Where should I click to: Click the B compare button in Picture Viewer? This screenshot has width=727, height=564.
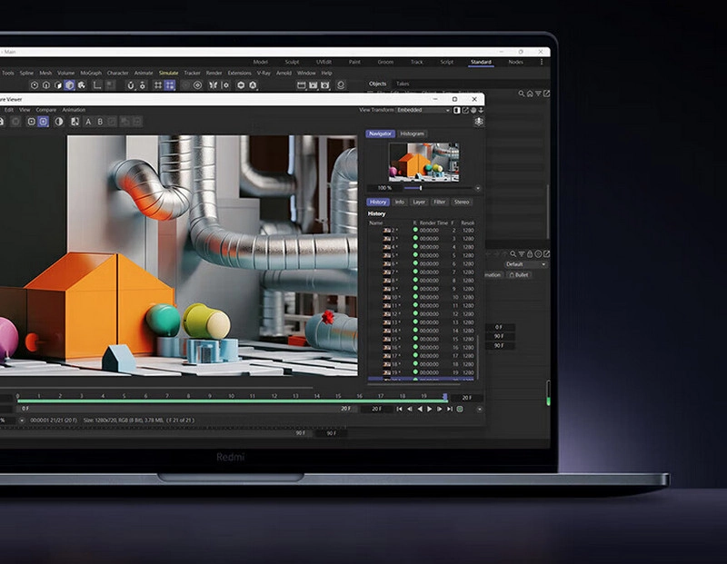pyautogui.click(x=100, y=122)
